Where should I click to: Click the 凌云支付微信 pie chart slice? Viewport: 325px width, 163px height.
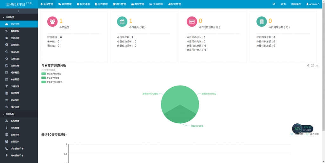[179, 116]
